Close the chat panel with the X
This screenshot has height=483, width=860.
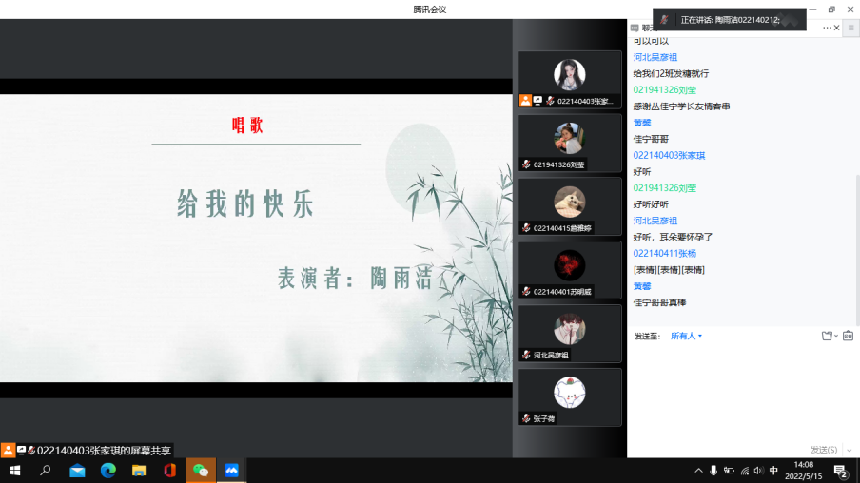(x=837, y=29)
